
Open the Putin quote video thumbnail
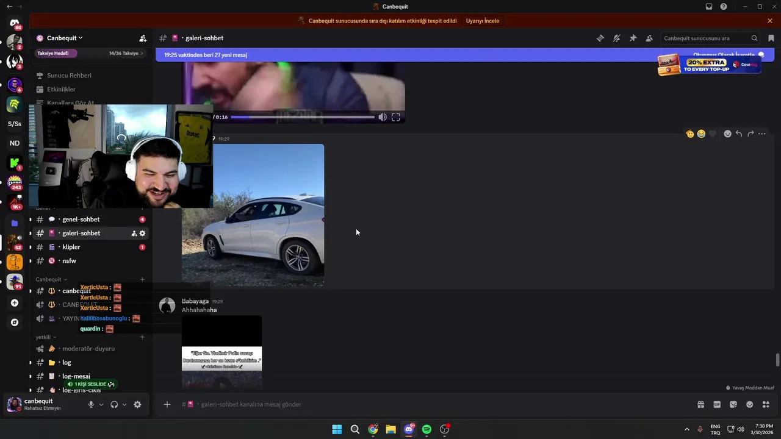tap(221, 352)
